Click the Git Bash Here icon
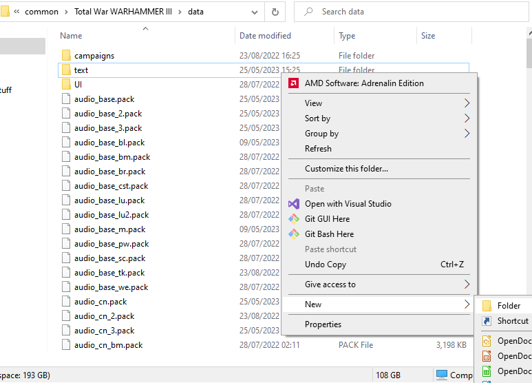Viewport: 532px width, 383px height. (x=293, y=234)
